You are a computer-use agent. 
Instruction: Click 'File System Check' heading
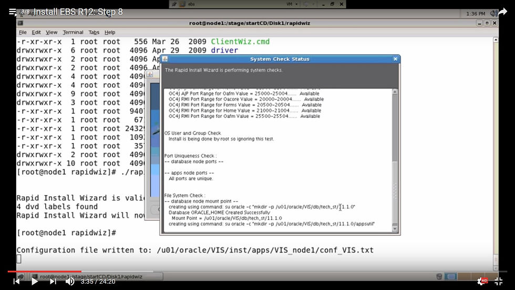tap(184, 195)
